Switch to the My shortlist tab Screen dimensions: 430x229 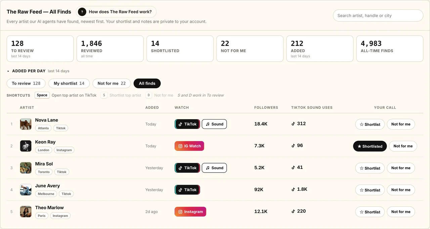(69, 83)
